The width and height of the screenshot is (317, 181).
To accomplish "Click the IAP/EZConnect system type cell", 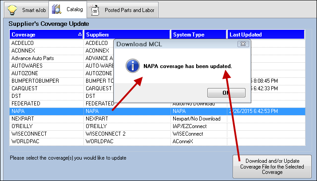I will [199, 126].
